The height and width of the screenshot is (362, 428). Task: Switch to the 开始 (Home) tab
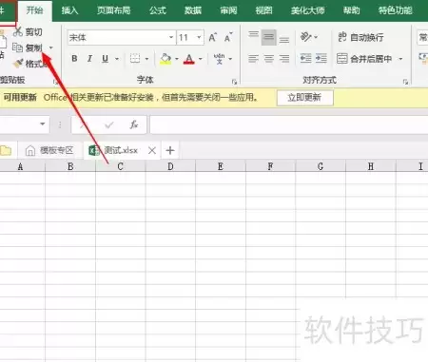click(35, 10)
